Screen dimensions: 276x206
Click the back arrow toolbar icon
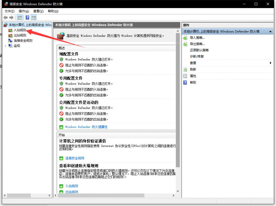tap(5, 18)
